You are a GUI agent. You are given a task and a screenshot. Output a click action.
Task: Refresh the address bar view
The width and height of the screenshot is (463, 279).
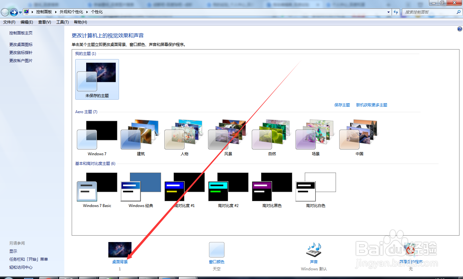point(396,12)
